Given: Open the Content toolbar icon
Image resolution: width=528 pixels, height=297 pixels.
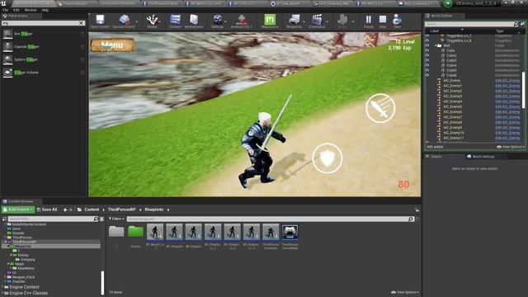Looking at the screenshot, I should point(175,21).
